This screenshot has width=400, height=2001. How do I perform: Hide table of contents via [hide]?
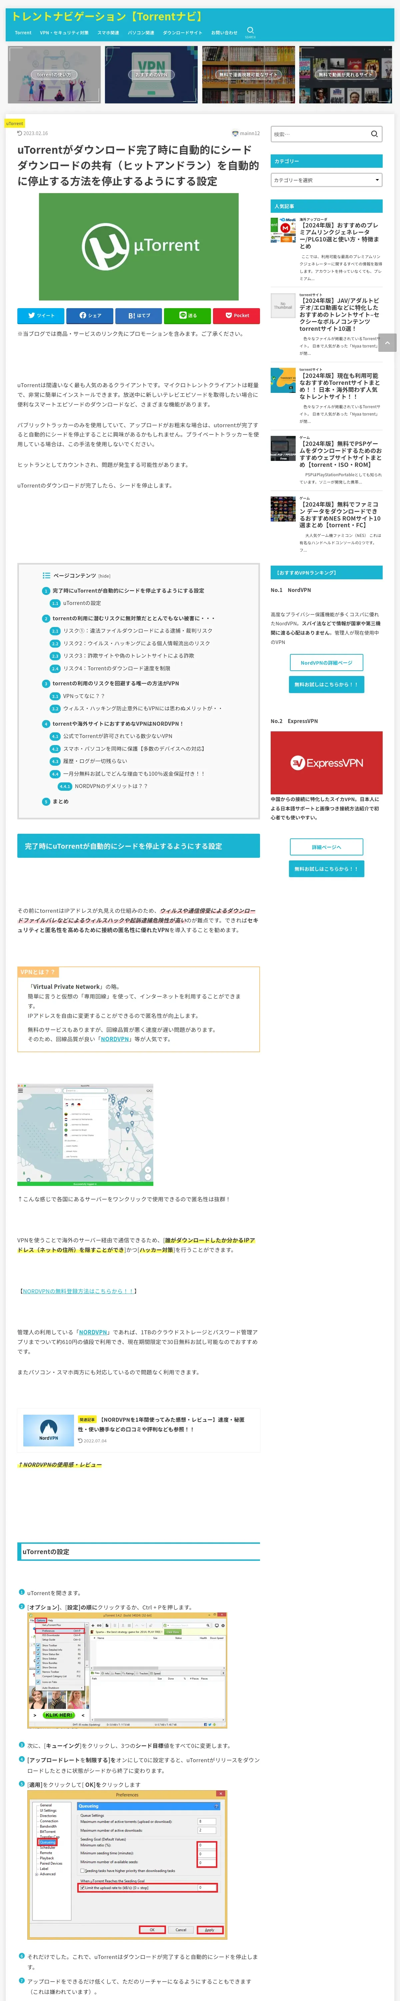104,576
